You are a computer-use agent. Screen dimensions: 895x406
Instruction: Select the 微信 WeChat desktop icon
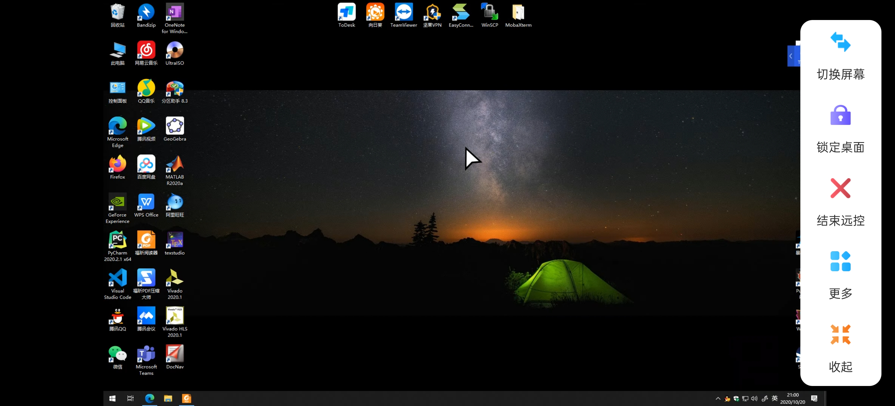coord(118,358)
